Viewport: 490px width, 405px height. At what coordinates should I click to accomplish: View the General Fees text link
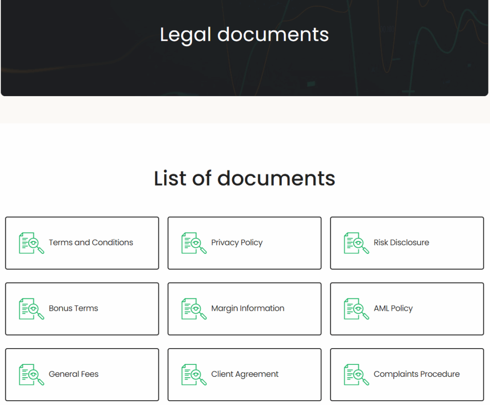pos(73,374)
